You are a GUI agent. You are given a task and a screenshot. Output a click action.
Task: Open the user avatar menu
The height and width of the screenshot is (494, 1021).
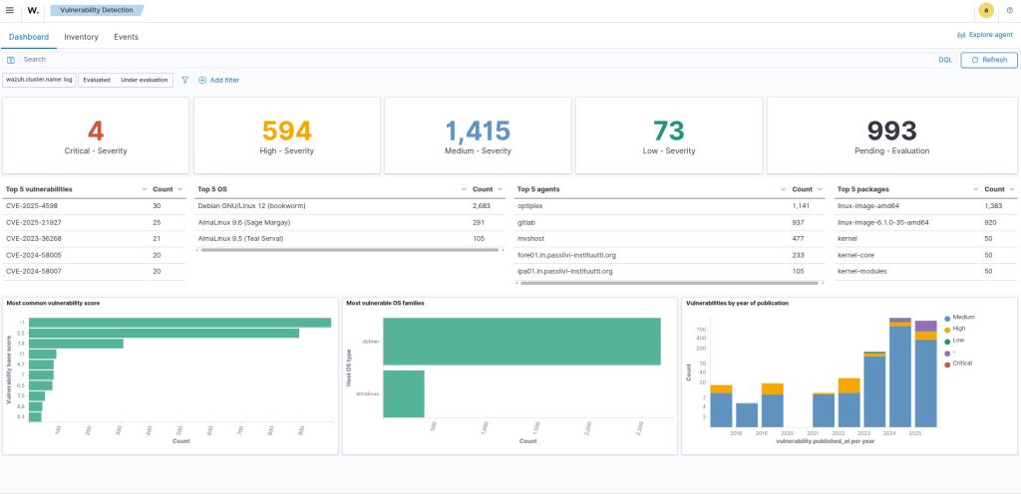tap(986, 10)
